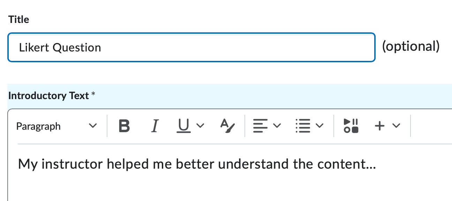The width and height of the screenshot is (452, 201).
Task: Select the bulleted list icon
Action: pyautogui.click(x=303, y=126)
